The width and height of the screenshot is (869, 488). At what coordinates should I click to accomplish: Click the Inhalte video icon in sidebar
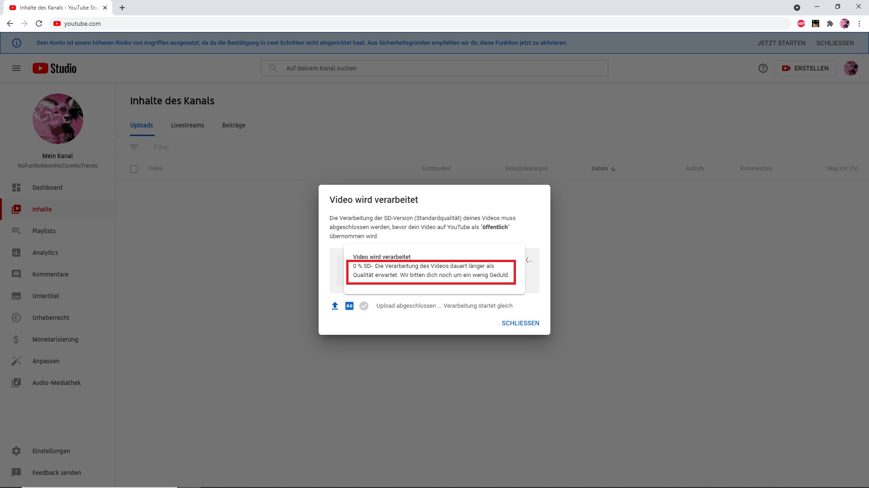click(16, 209)
